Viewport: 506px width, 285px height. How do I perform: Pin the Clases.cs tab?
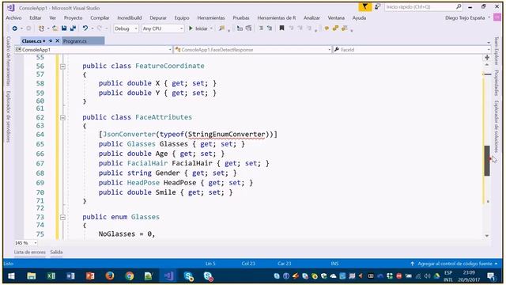[x=51, y=41]
